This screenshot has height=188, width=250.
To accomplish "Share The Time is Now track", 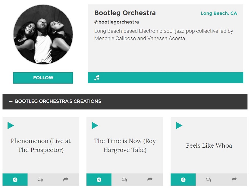I will pos(150,179).
